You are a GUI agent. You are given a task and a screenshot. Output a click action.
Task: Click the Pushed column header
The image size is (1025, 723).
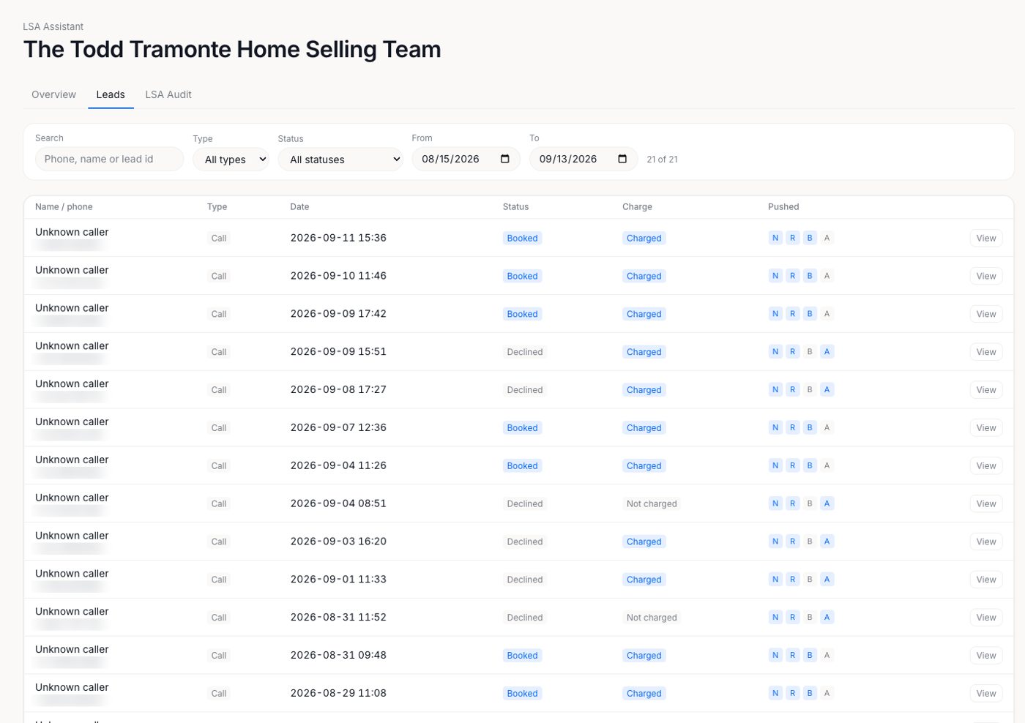coord(783,207)
